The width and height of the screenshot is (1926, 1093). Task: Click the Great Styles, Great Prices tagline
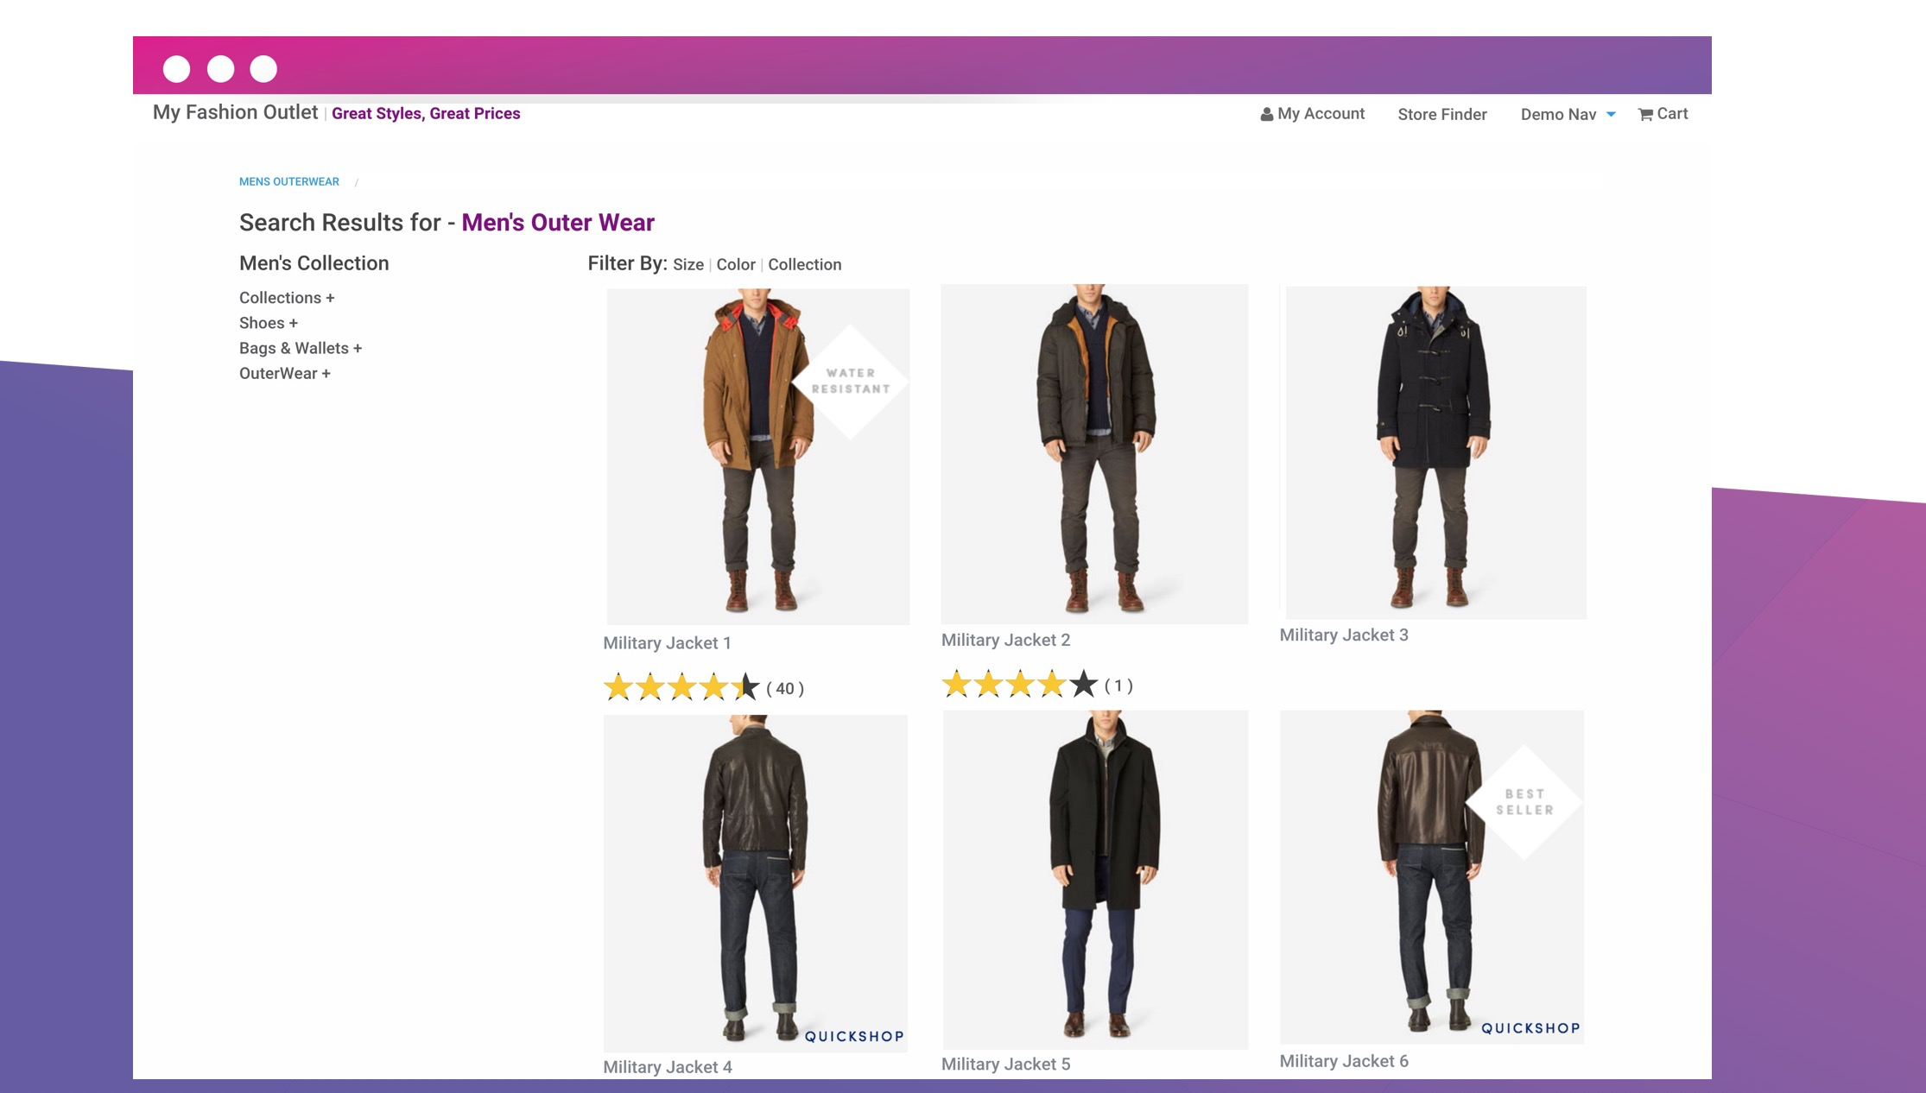click(426, 114)
